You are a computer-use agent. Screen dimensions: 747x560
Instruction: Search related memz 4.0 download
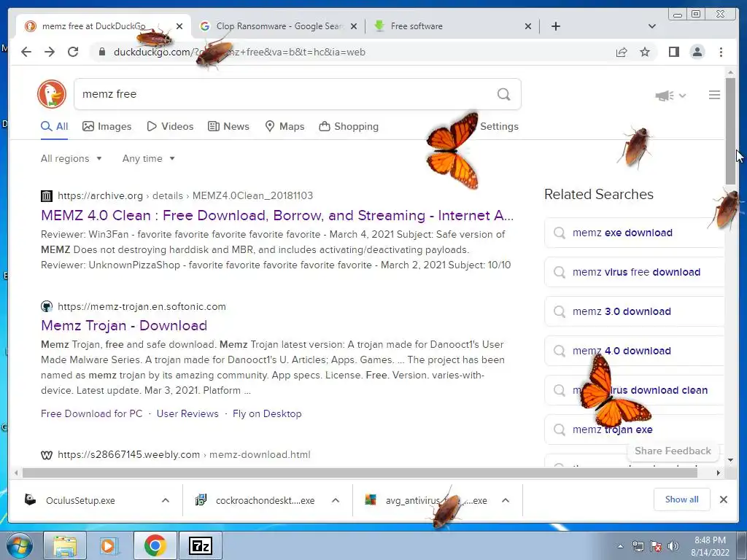(x=634, y=351)
